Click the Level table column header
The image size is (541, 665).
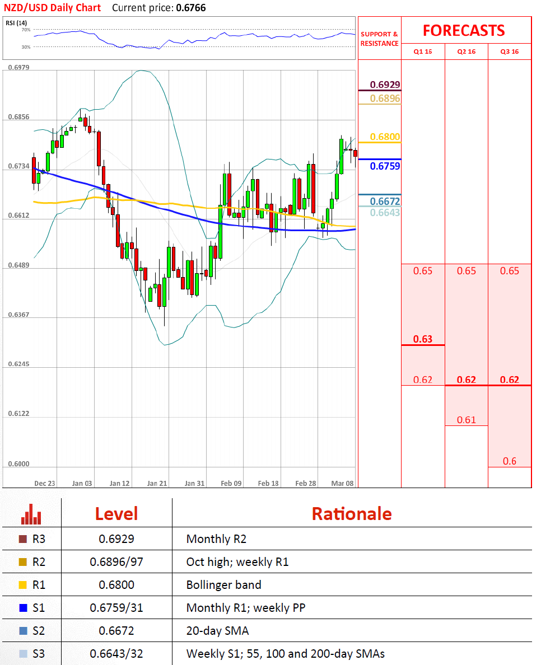[116, 514]
